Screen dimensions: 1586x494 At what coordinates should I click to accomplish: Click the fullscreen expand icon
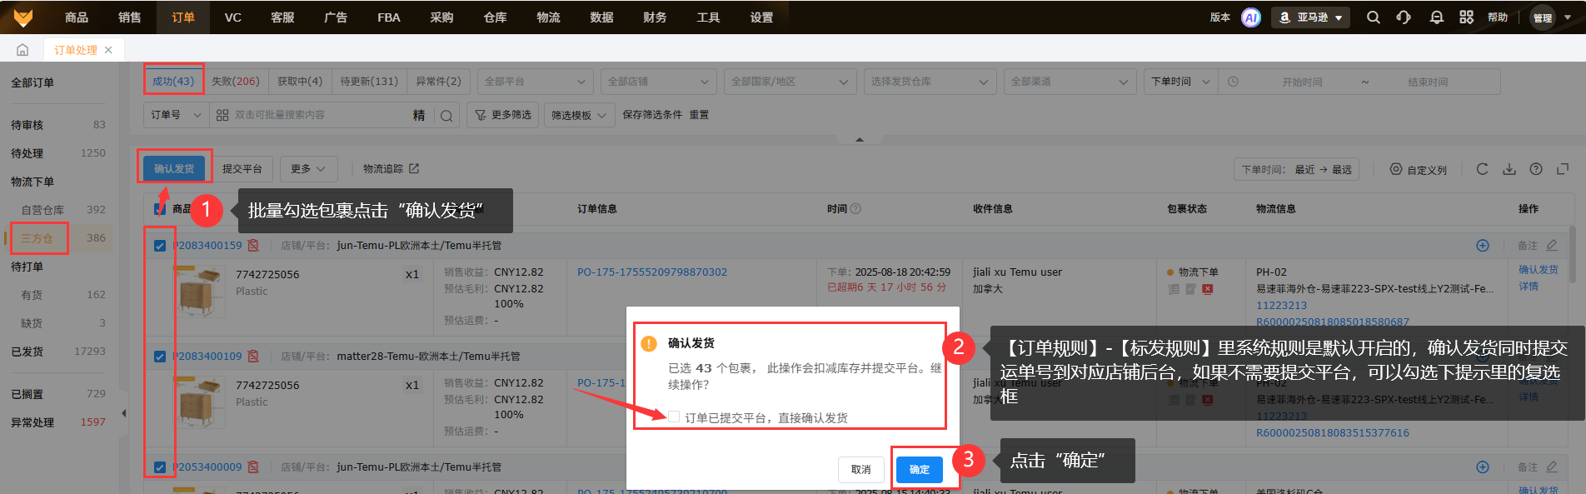[x=1563, y=169]
